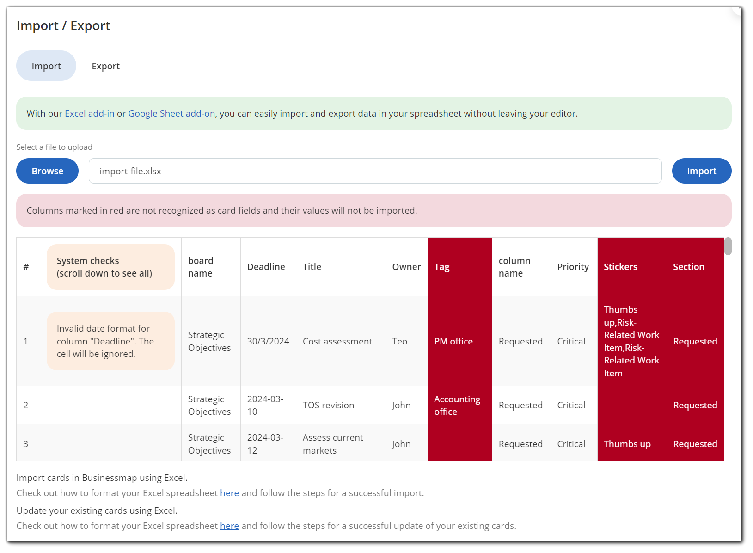Click 'here' link for updating existing cards
Image resolution: width=753 pixels, height=553 pixels.
coord(229,526)
